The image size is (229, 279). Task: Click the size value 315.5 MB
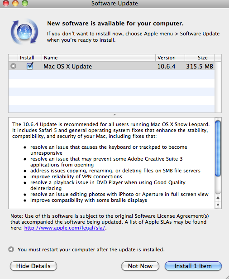coord(200,66)
